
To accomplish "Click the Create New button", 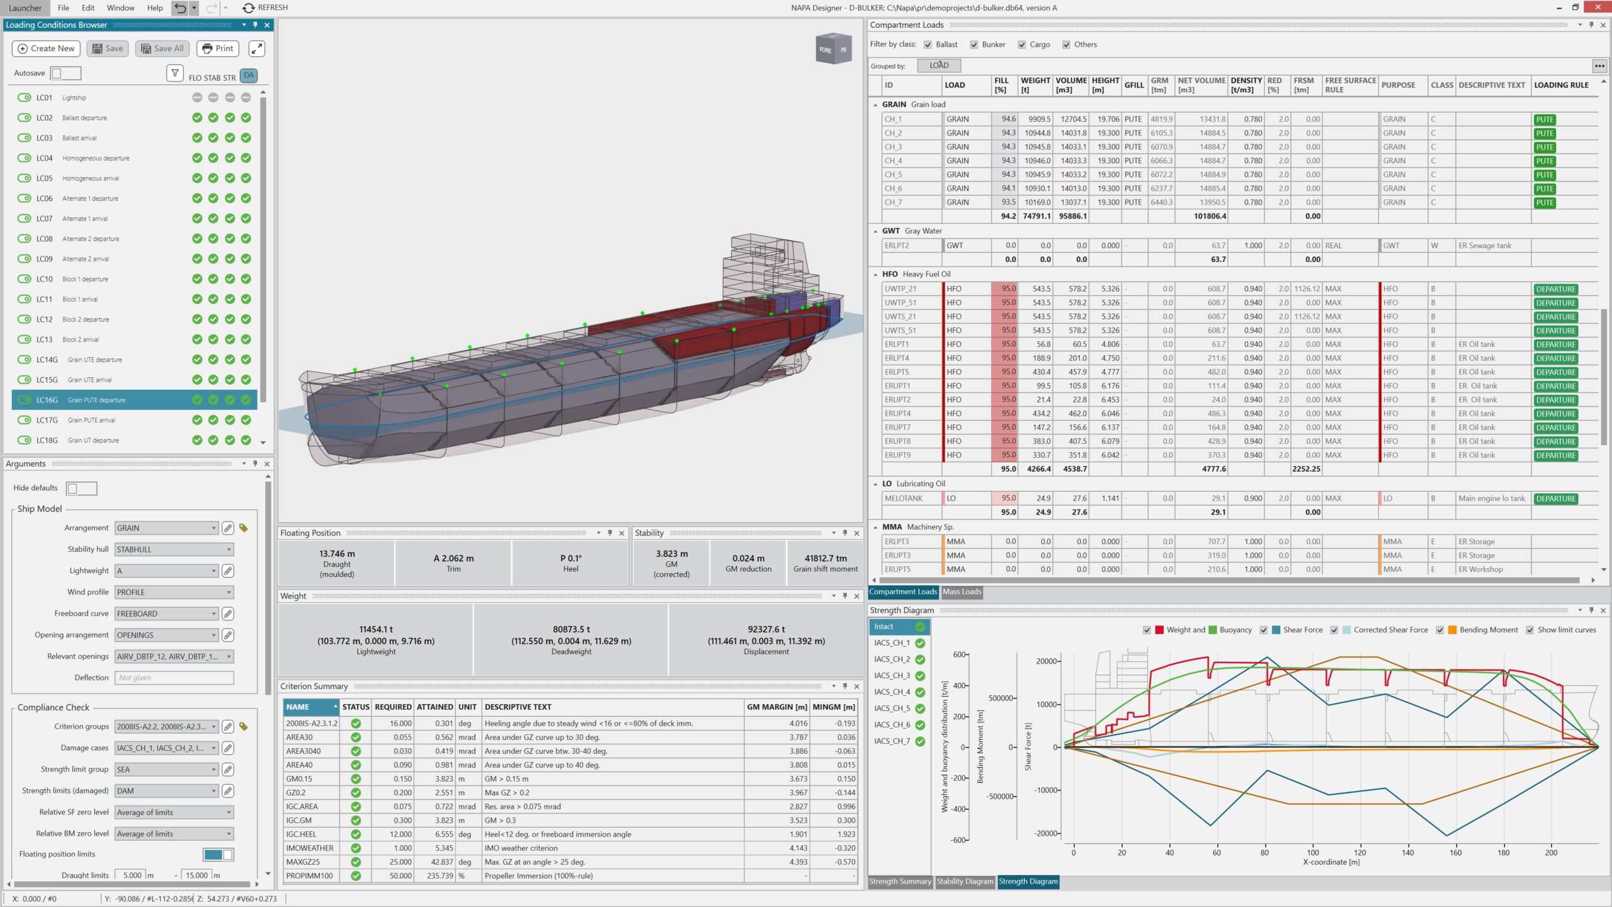I will (47, 48).
